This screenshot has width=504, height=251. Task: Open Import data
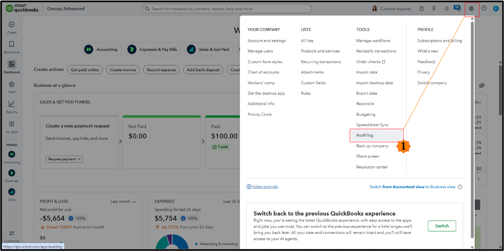click(367, 72)
